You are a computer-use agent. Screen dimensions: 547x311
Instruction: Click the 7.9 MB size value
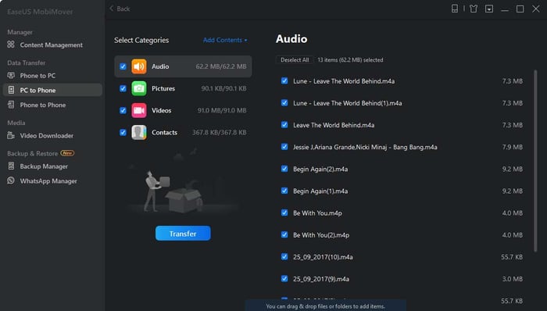click(512, 147)
